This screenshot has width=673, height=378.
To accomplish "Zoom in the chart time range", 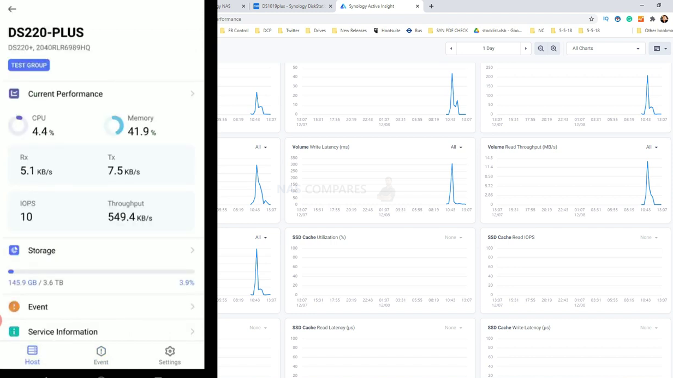I will [553, 49].
